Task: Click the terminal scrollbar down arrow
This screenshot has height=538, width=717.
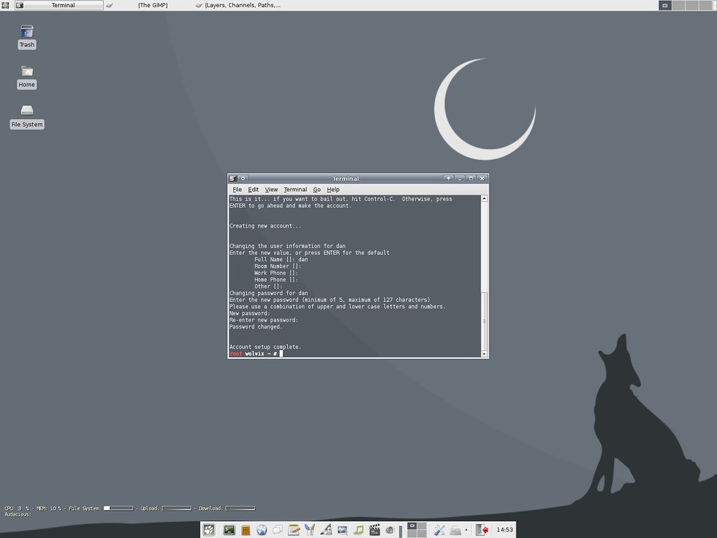Action: 485,354
